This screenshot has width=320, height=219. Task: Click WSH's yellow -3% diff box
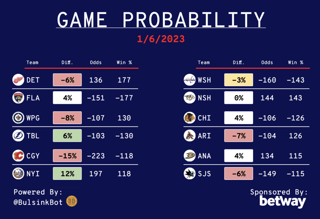point(238,80)
